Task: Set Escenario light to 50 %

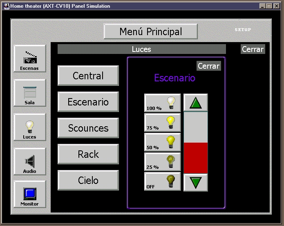Action: pyautogui.click(x=162, y=142)
